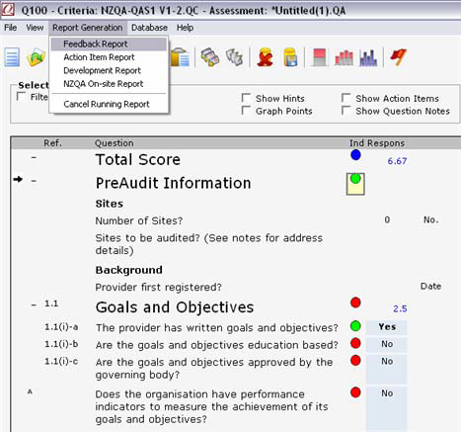Click the Sites subheading
The width and height of the screenshot is (461, 432).
point(110,204)
